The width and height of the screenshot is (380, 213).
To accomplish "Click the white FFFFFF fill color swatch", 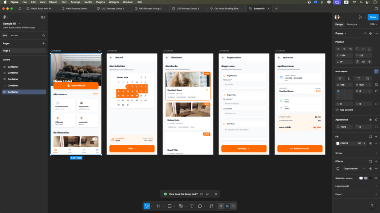I will (x=338, y=143).
